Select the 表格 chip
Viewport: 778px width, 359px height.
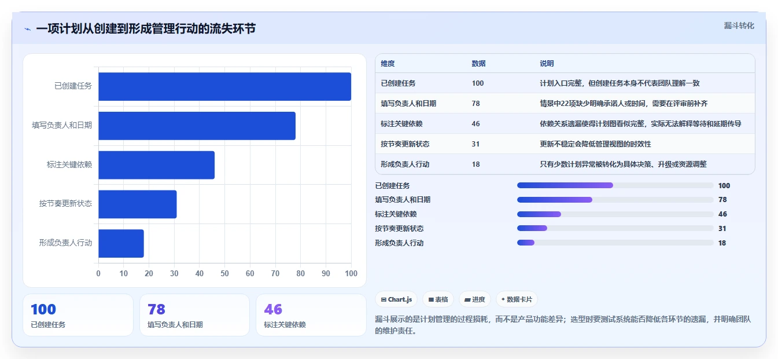438,299
